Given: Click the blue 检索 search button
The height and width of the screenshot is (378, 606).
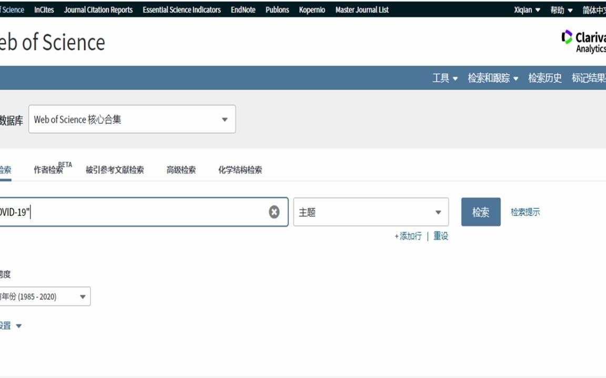Looking at the screenshot, I should click(x=481, y=212).
